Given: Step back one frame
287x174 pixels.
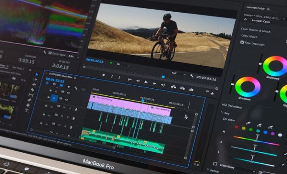Looking at the screenshot, I should 138,81.
